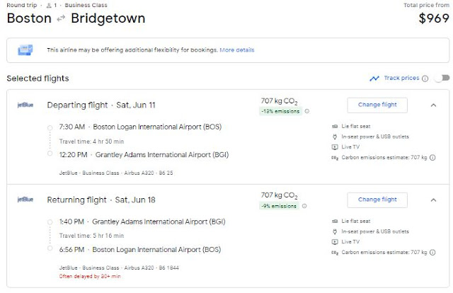Click the info icon next to -13% emissions
The width and height of the screenshot is (453, 293).
[307, 111]
